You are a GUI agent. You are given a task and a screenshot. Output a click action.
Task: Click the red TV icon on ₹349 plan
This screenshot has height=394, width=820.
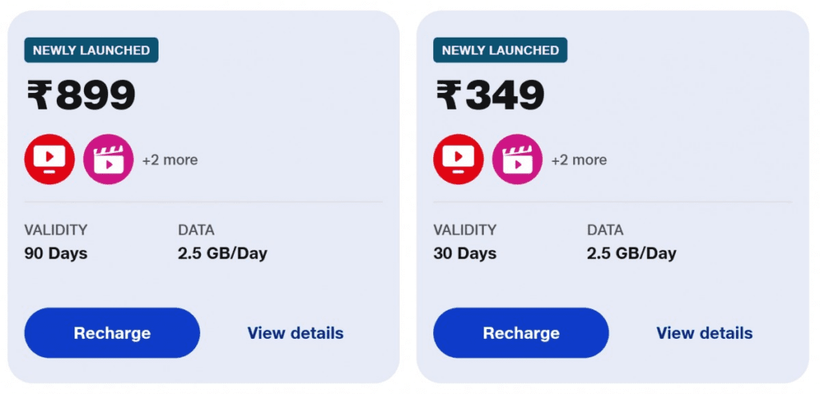459,159
